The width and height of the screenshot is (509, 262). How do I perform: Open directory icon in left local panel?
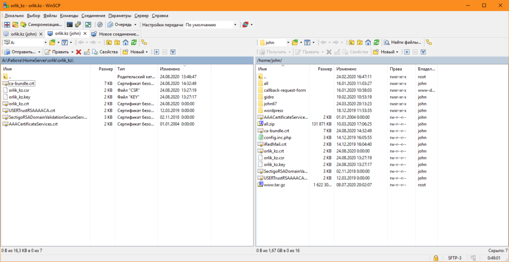[52, 42]
